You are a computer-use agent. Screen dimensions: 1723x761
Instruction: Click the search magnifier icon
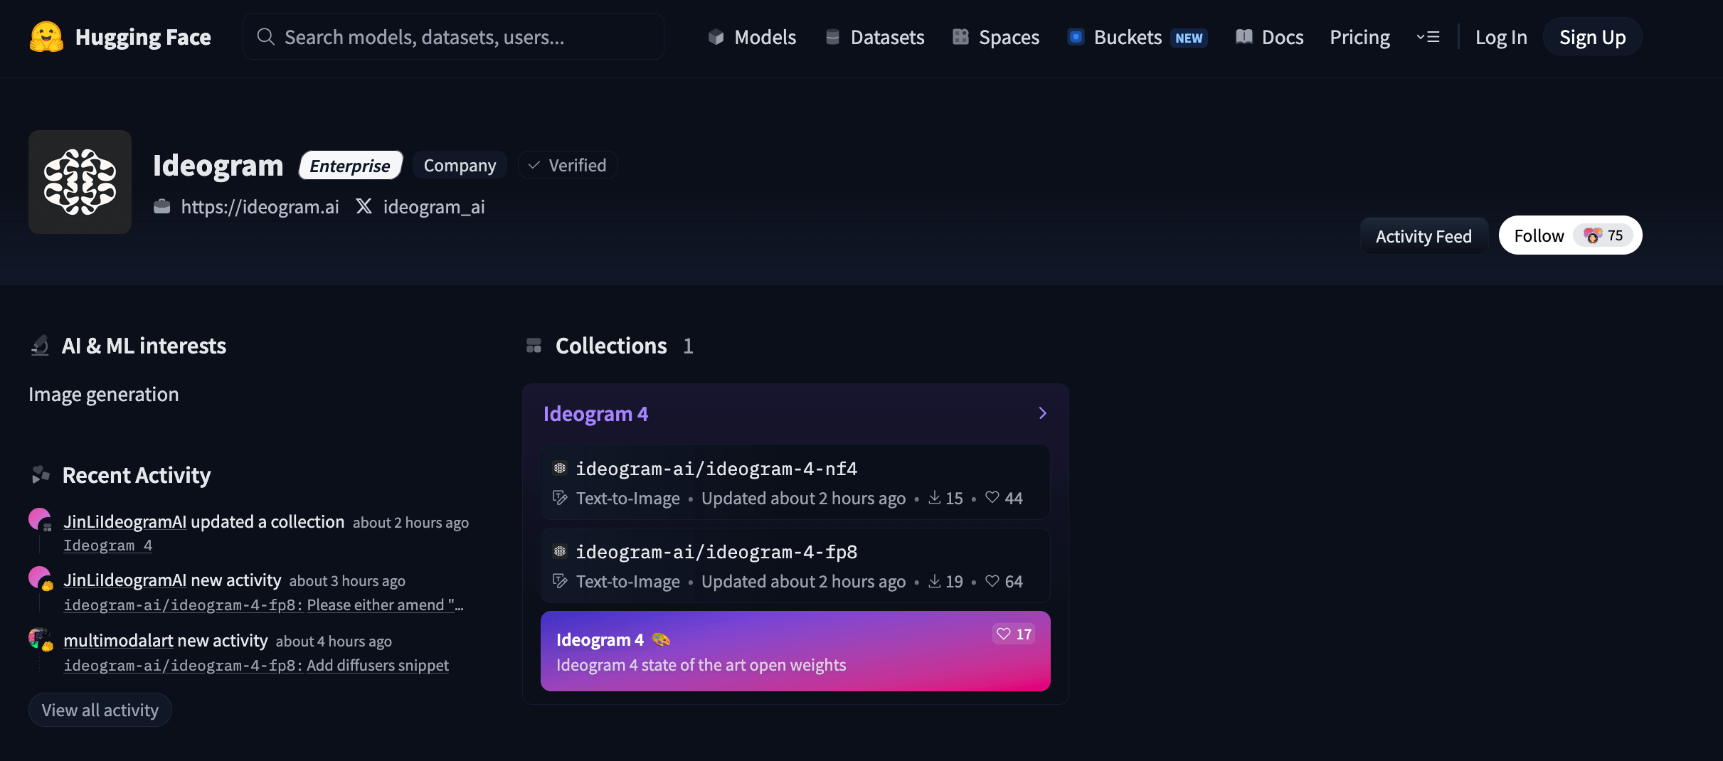click(x=265, y=36)
